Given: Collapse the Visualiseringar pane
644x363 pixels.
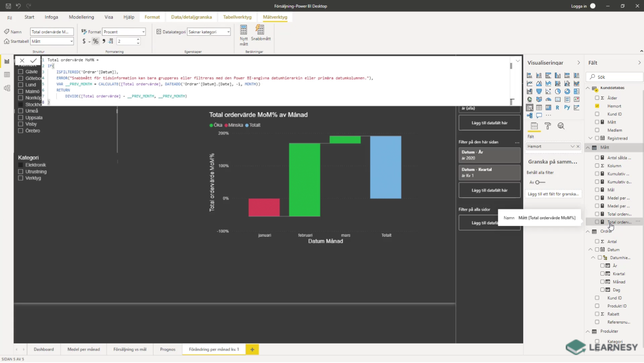Looking at the screenshot, I should click(x=578, y=63).
